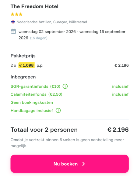Click the travel dates text

point(72,35)
